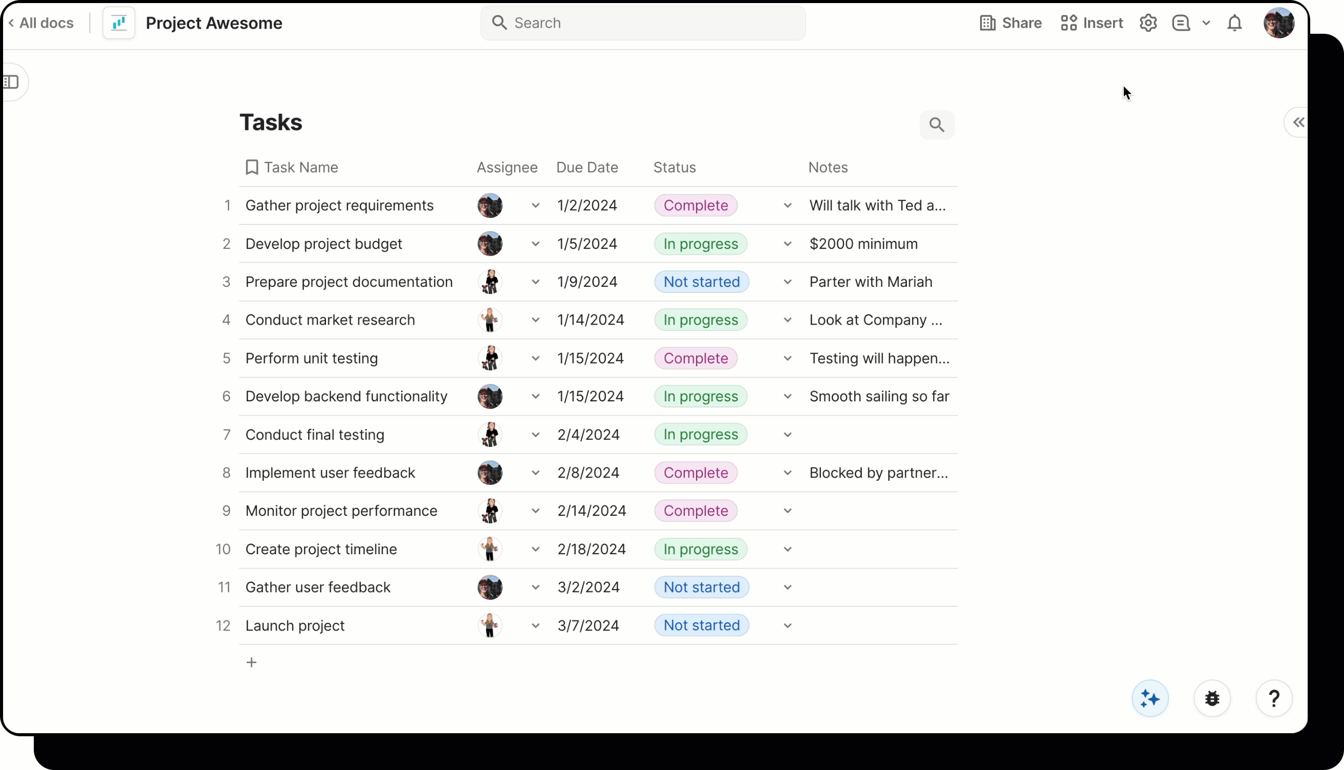The width and height of the screenshot is (1344, 770).
Task: Add a new row with plus
Action: [251, 663]
